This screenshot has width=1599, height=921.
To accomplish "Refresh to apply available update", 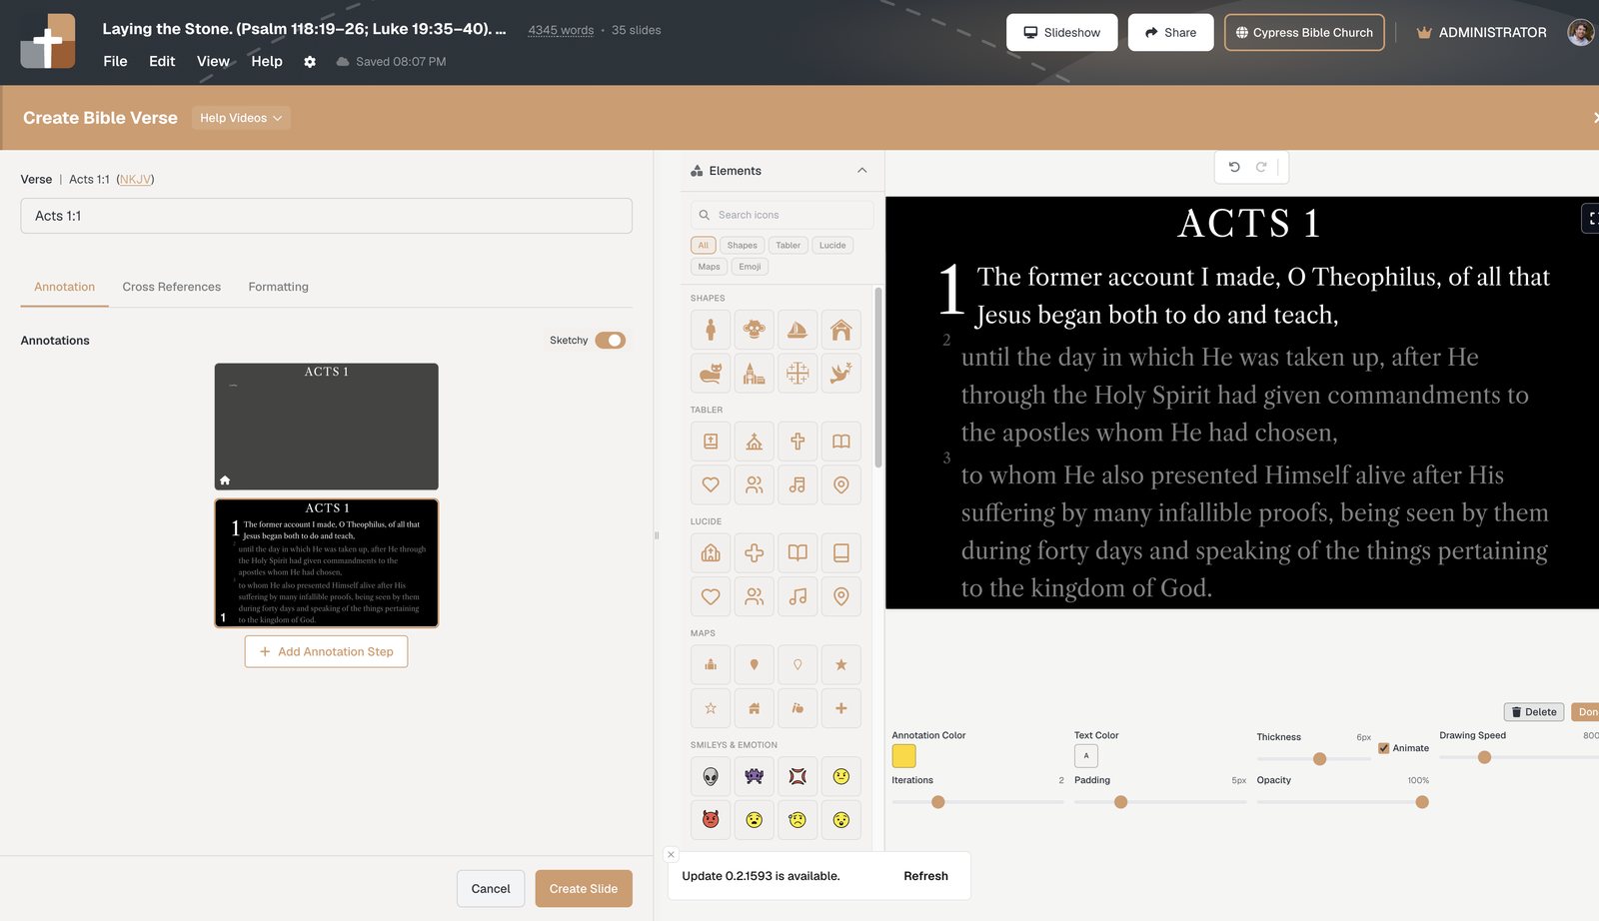I will [x=925, y=876].
